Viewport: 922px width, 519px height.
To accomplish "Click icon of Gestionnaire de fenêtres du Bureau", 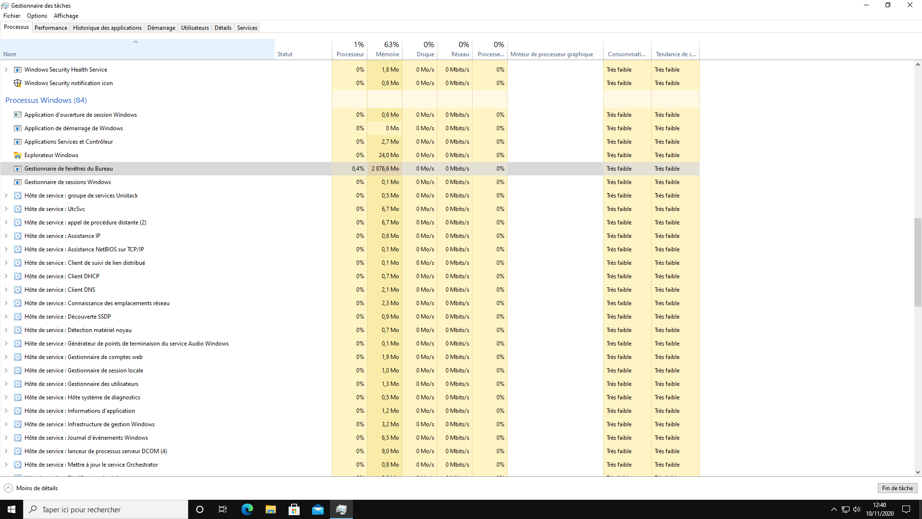I will pos(18,169).
